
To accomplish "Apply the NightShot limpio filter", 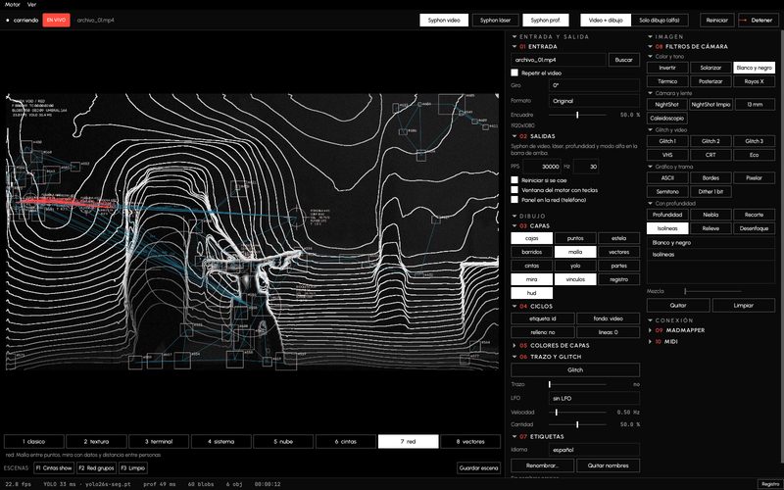I will coord(710,105).
